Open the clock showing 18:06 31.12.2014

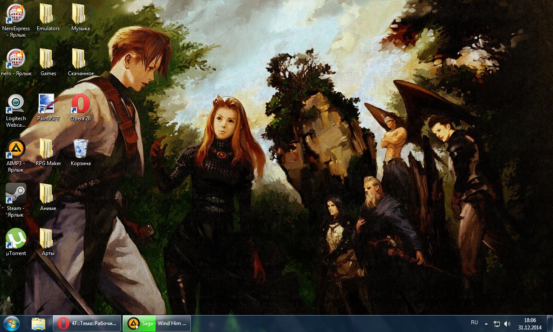pyautogui.click(x=530, y=324)
